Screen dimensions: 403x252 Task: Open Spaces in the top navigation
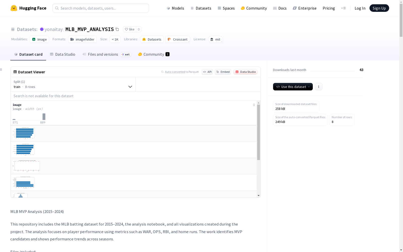(226, 8)
